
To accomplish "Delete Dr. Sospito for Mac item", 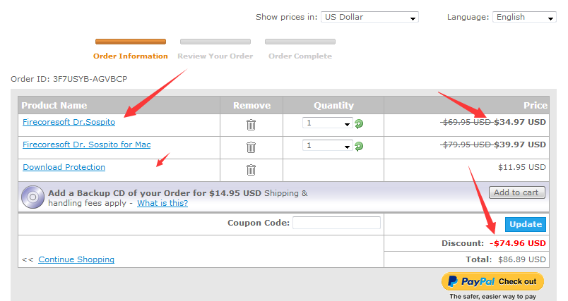I will tap(251, 147).
